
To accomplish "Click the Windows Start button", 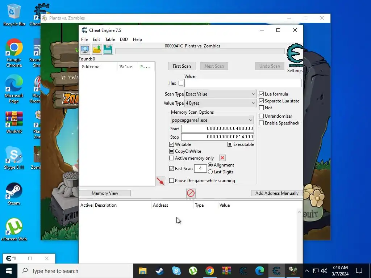I will pos(9,271).
